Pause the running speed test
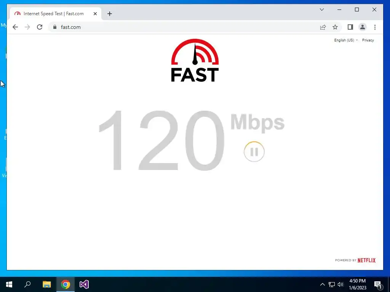 (x=254, y=152)
